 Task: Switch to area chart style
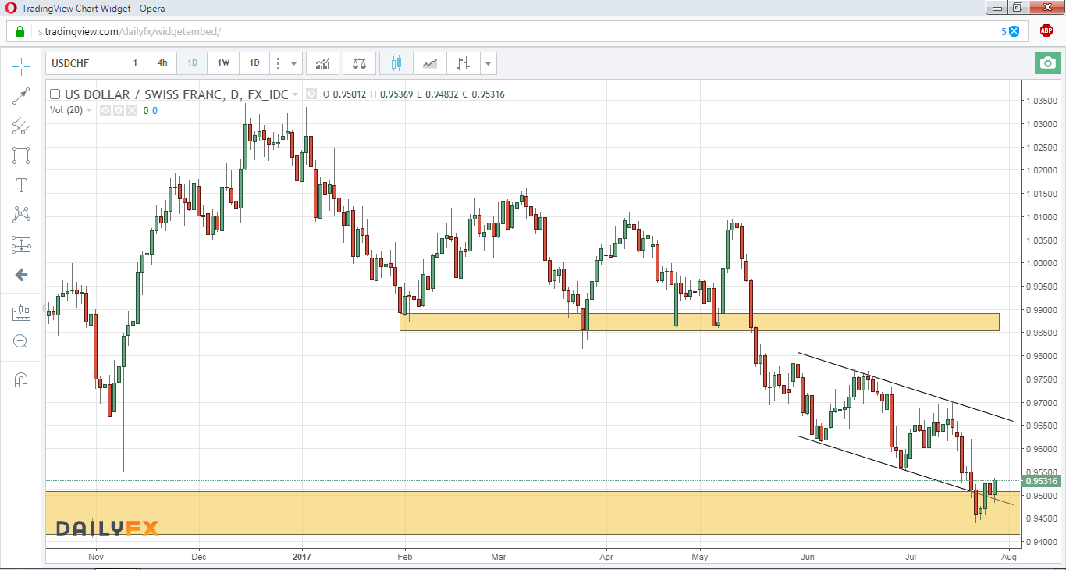pyautogui.click(x=429, y=63)
